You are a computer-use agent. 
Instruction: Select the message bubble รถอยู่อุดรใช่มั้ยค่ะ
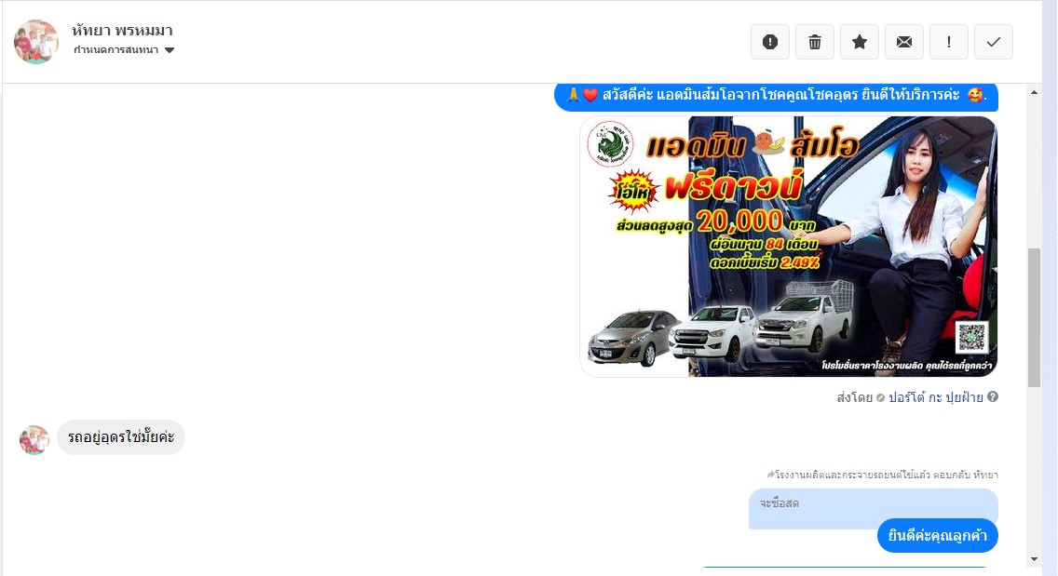point(121,437)
